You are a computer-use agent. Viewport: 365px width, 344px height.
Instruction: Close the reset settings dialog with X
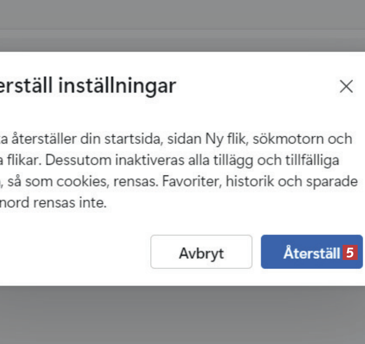346,87
